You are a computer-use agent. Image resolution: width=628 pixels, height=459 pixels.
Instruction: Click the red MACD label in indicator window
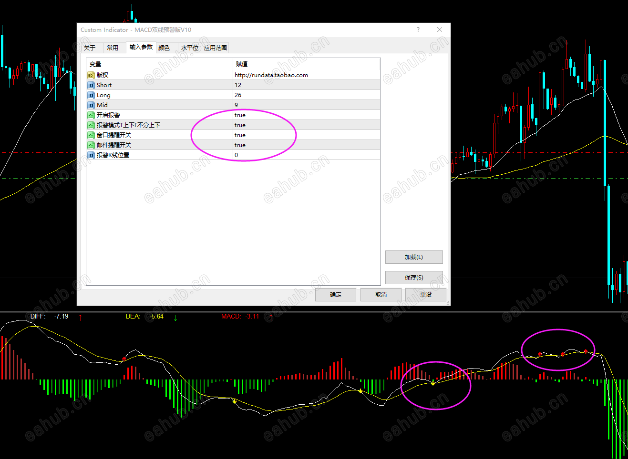coord(231,316)
